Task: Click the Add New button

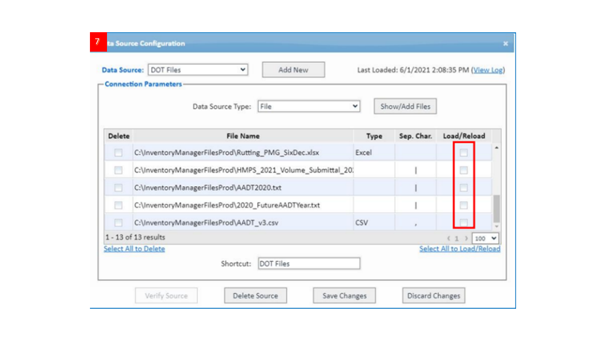Action: tap(293, 70)
